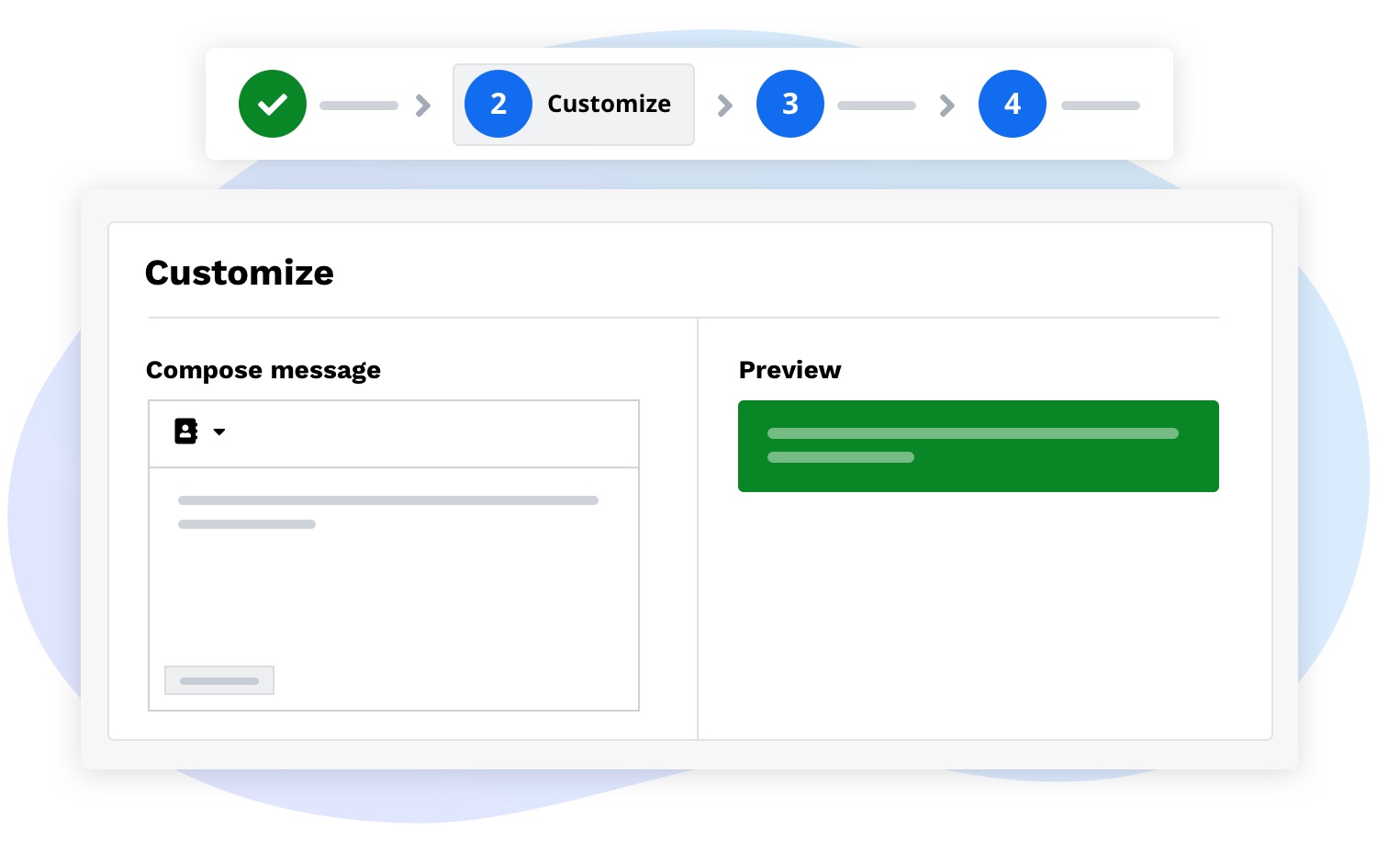Screen dimensions: 1377x841
Task: Select the completed first wizard step
Action: tap(272, 104)
